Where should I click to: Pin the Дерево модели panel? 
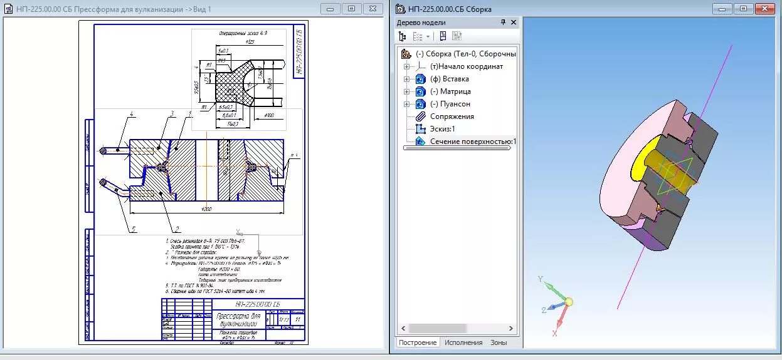click(503, 22)
